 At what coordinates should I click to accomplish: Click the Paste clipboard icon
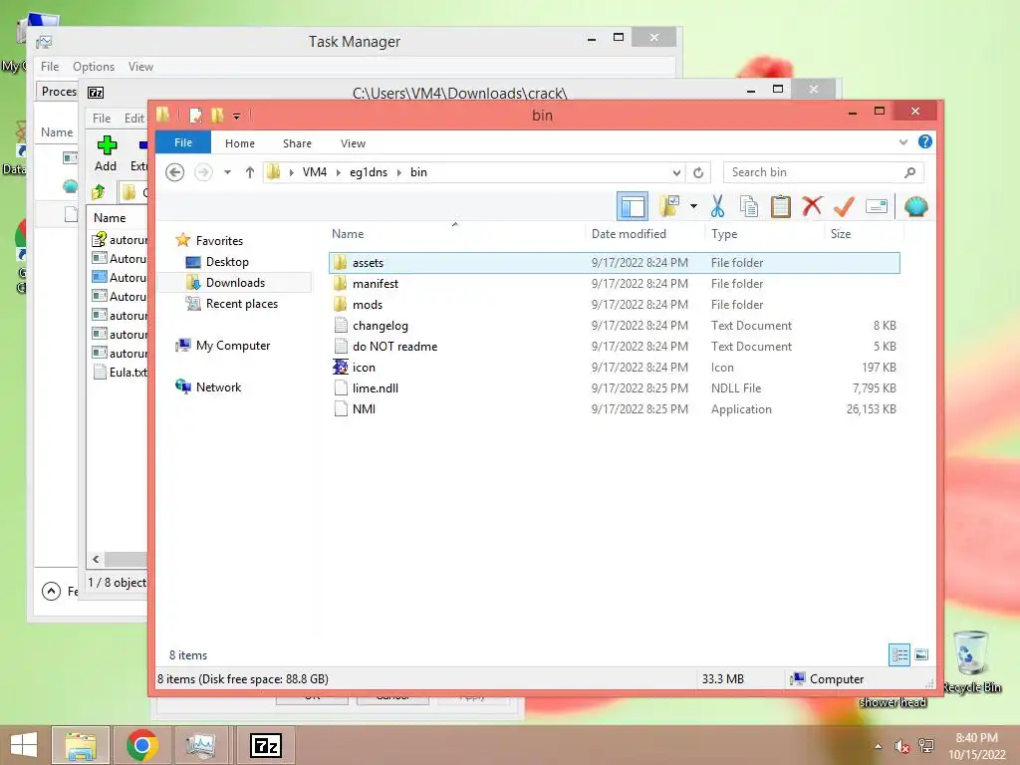click(780, 206)
